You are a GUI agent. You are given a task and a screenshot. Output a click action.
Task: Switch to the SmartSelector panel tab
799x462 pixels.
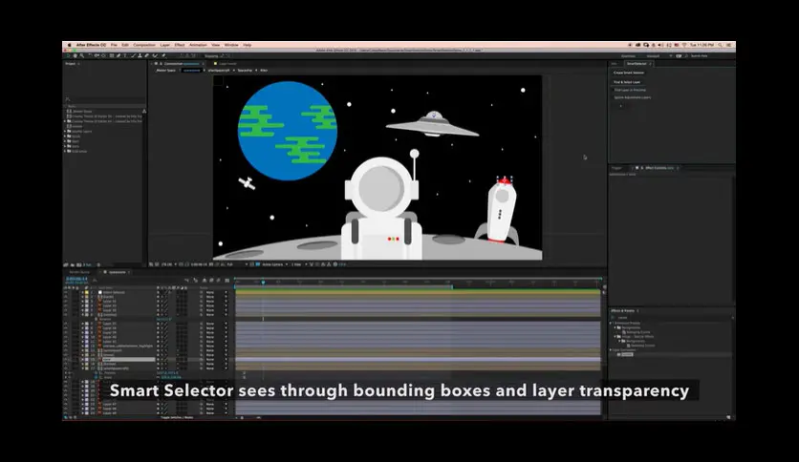(x=637, y=64)
